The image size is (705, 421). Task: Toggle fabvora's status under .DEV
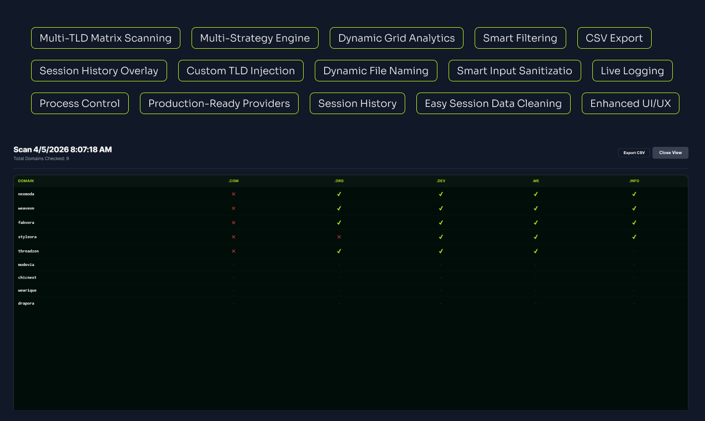(x=441, y=222)
